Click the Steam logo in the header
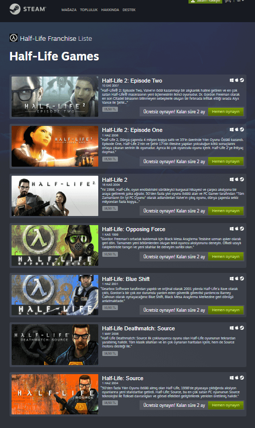The width and height of the screenshot is (255, 428). coord(28,9)
